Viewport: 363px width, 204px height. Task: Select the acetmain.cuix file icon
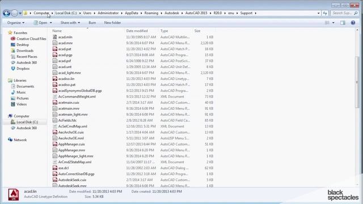[x=54, y=103]
